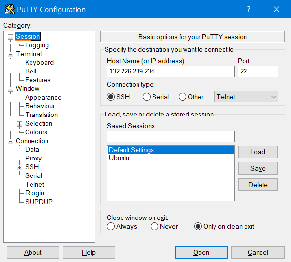Viewport: 291px width, 262px height.
Task: Open the SSH category in the tree
Action: (x=32, y=167)
